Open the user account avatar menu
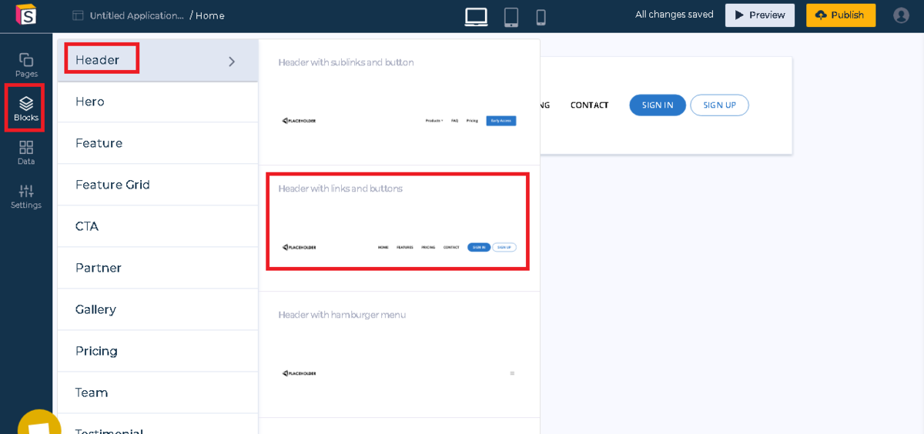Image resolution: width=924 pixels, height=434 pixels. [901, 15]
